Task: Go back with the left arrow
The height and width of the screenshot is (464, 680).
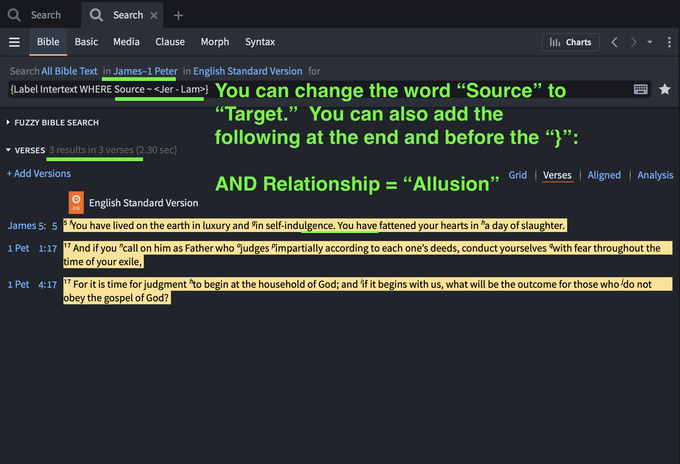Action: point(615,42)
